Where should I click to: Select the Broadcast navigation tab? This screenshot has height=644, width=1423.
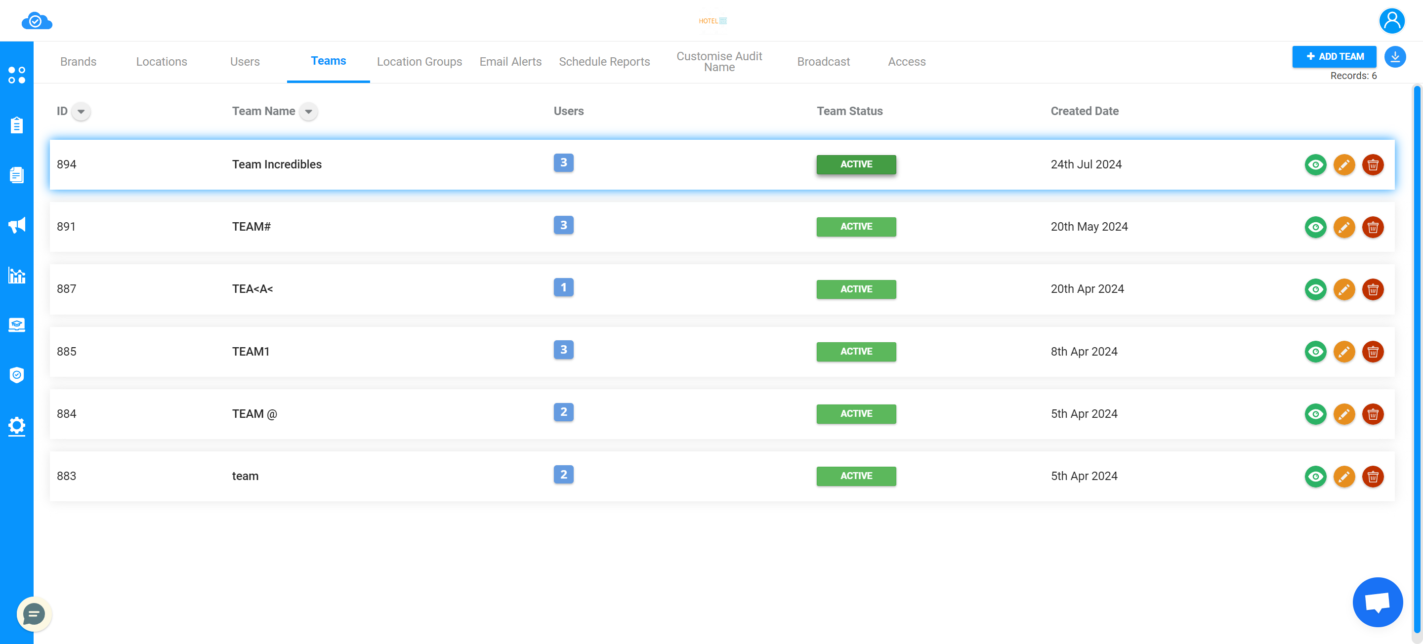click(823, 62)
